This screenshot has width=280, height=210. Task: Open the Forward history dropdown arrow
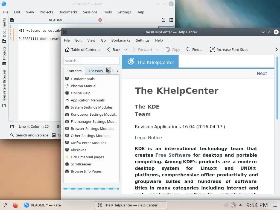coord(157,50)
